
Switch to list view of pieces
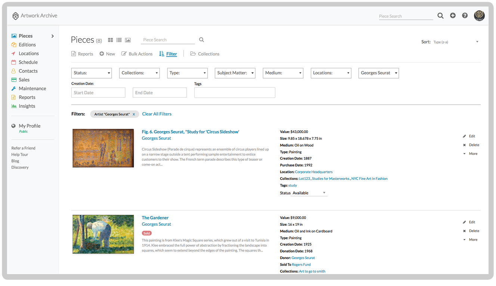click(118, 40)
